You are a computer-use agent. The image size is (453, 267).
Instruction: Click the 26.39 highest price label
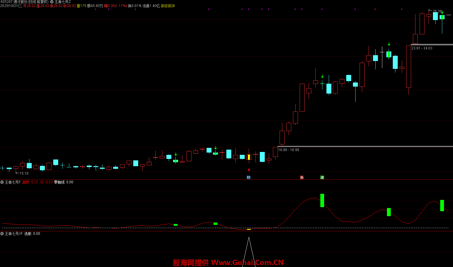(x=437, y=11)
